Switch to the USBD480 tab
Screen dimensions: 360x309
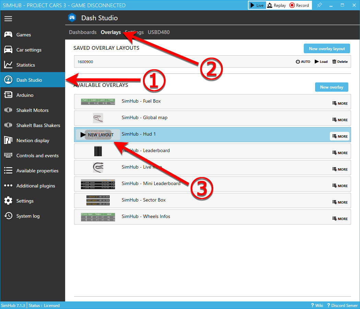[x=158, y=32]
